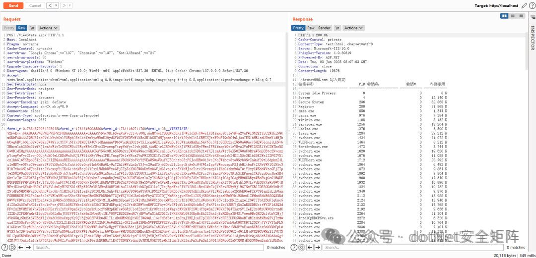Click the Request search input field
536x258 pixels.
tap(149, 248)
